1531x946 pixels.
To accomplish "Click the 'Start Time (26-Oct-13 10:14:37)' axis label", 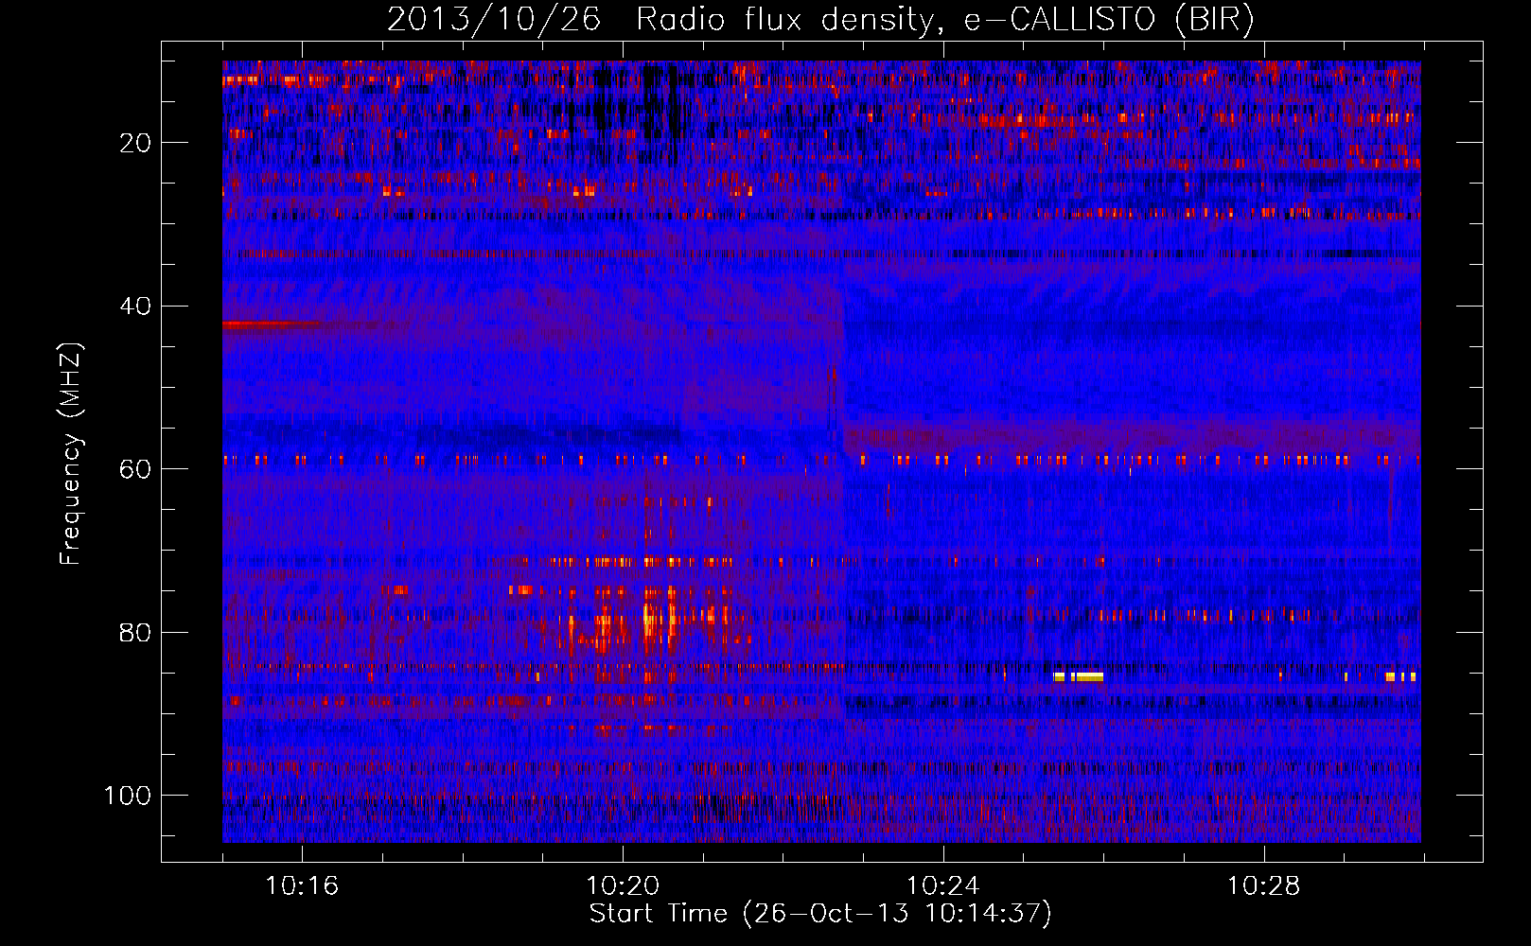I will pos(820,914).
